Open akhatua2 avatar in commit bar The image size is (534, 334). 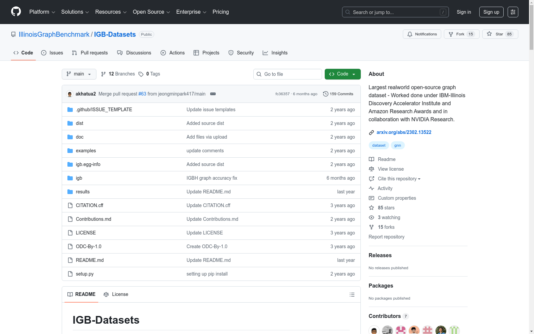pyautogui.click(x=70, y=94)
